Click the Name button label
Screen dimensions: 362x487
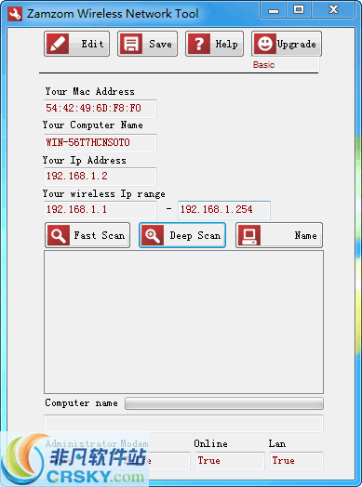point(306,235)
